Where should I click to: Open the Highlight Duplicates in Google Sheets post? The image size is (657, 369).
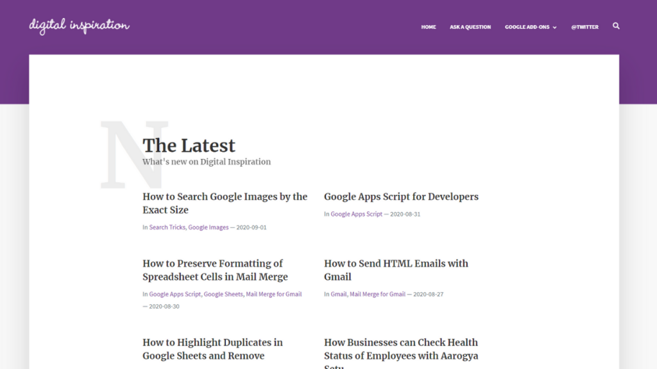click(x=212, y=349)
